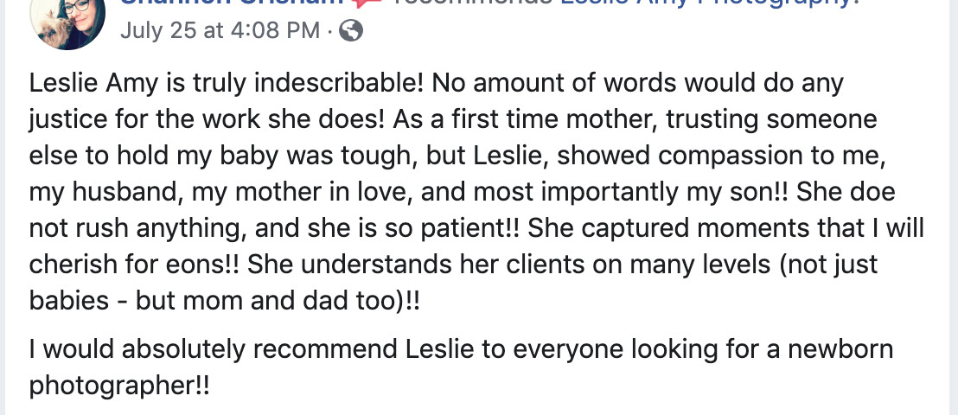Viewport: 958px width, 415px height.
Task: Click the red recommends badge icon
Action: pyautogui.click(x=369, y=3)
